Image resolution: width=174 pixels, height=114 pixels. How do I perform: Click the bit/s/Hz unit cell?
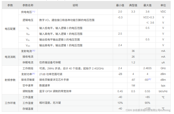click(163, 91)
